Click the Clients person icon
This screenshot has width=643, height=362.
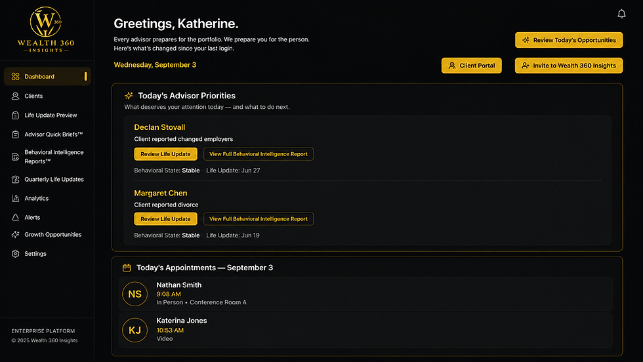[x=16, y=96]
